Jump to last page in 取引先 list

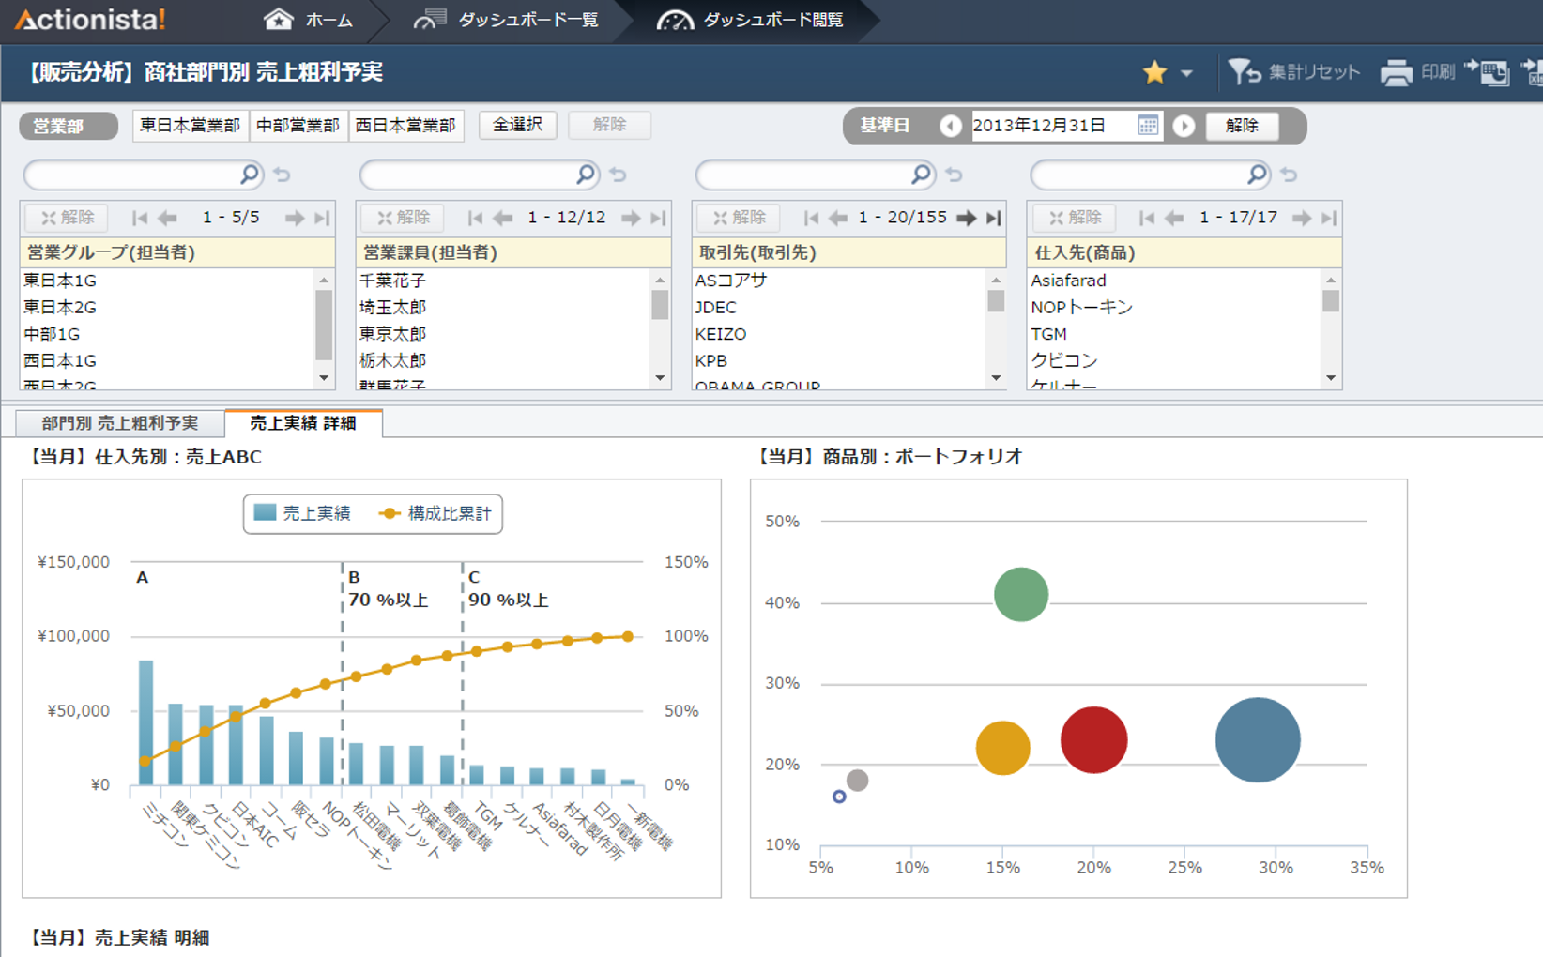click(x=993, y=218)
